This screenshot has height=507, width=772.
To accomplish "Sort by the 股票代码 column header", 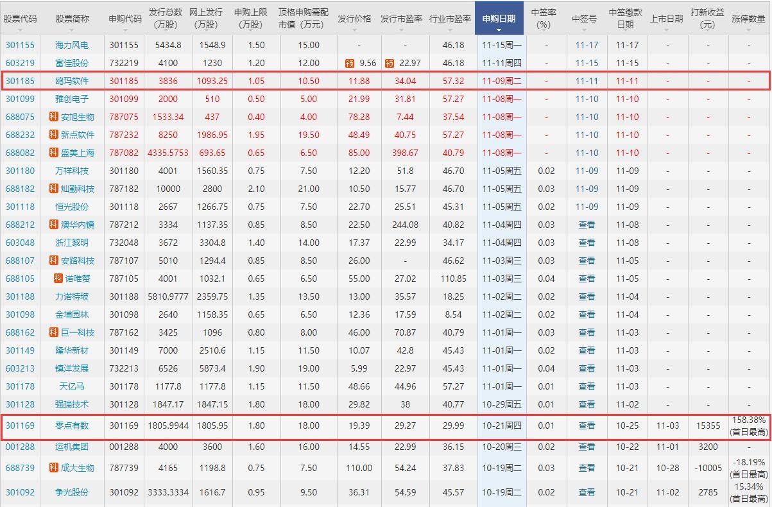I will click(x=21, y=19).
